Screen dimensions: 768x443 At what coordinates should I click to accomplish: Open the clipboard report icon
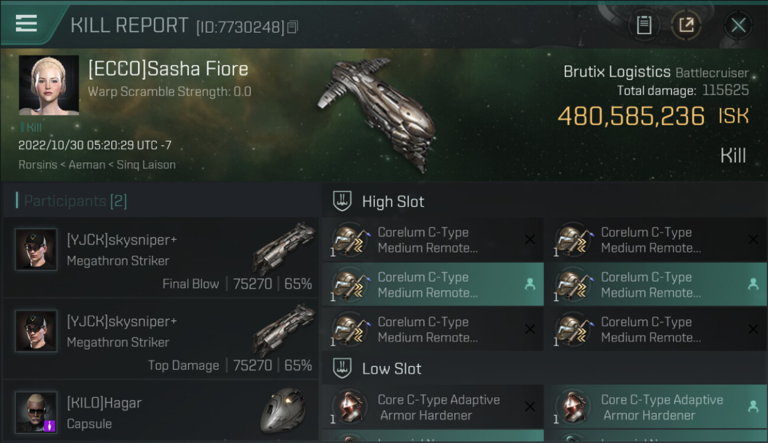pos(644,25)
